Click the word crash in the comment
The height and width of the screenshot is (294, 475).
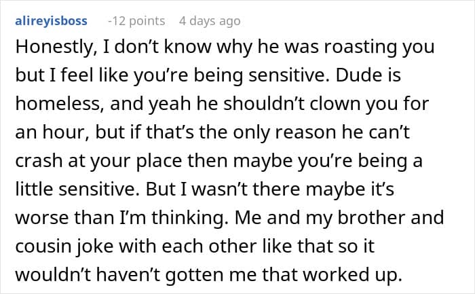(39, 161)
